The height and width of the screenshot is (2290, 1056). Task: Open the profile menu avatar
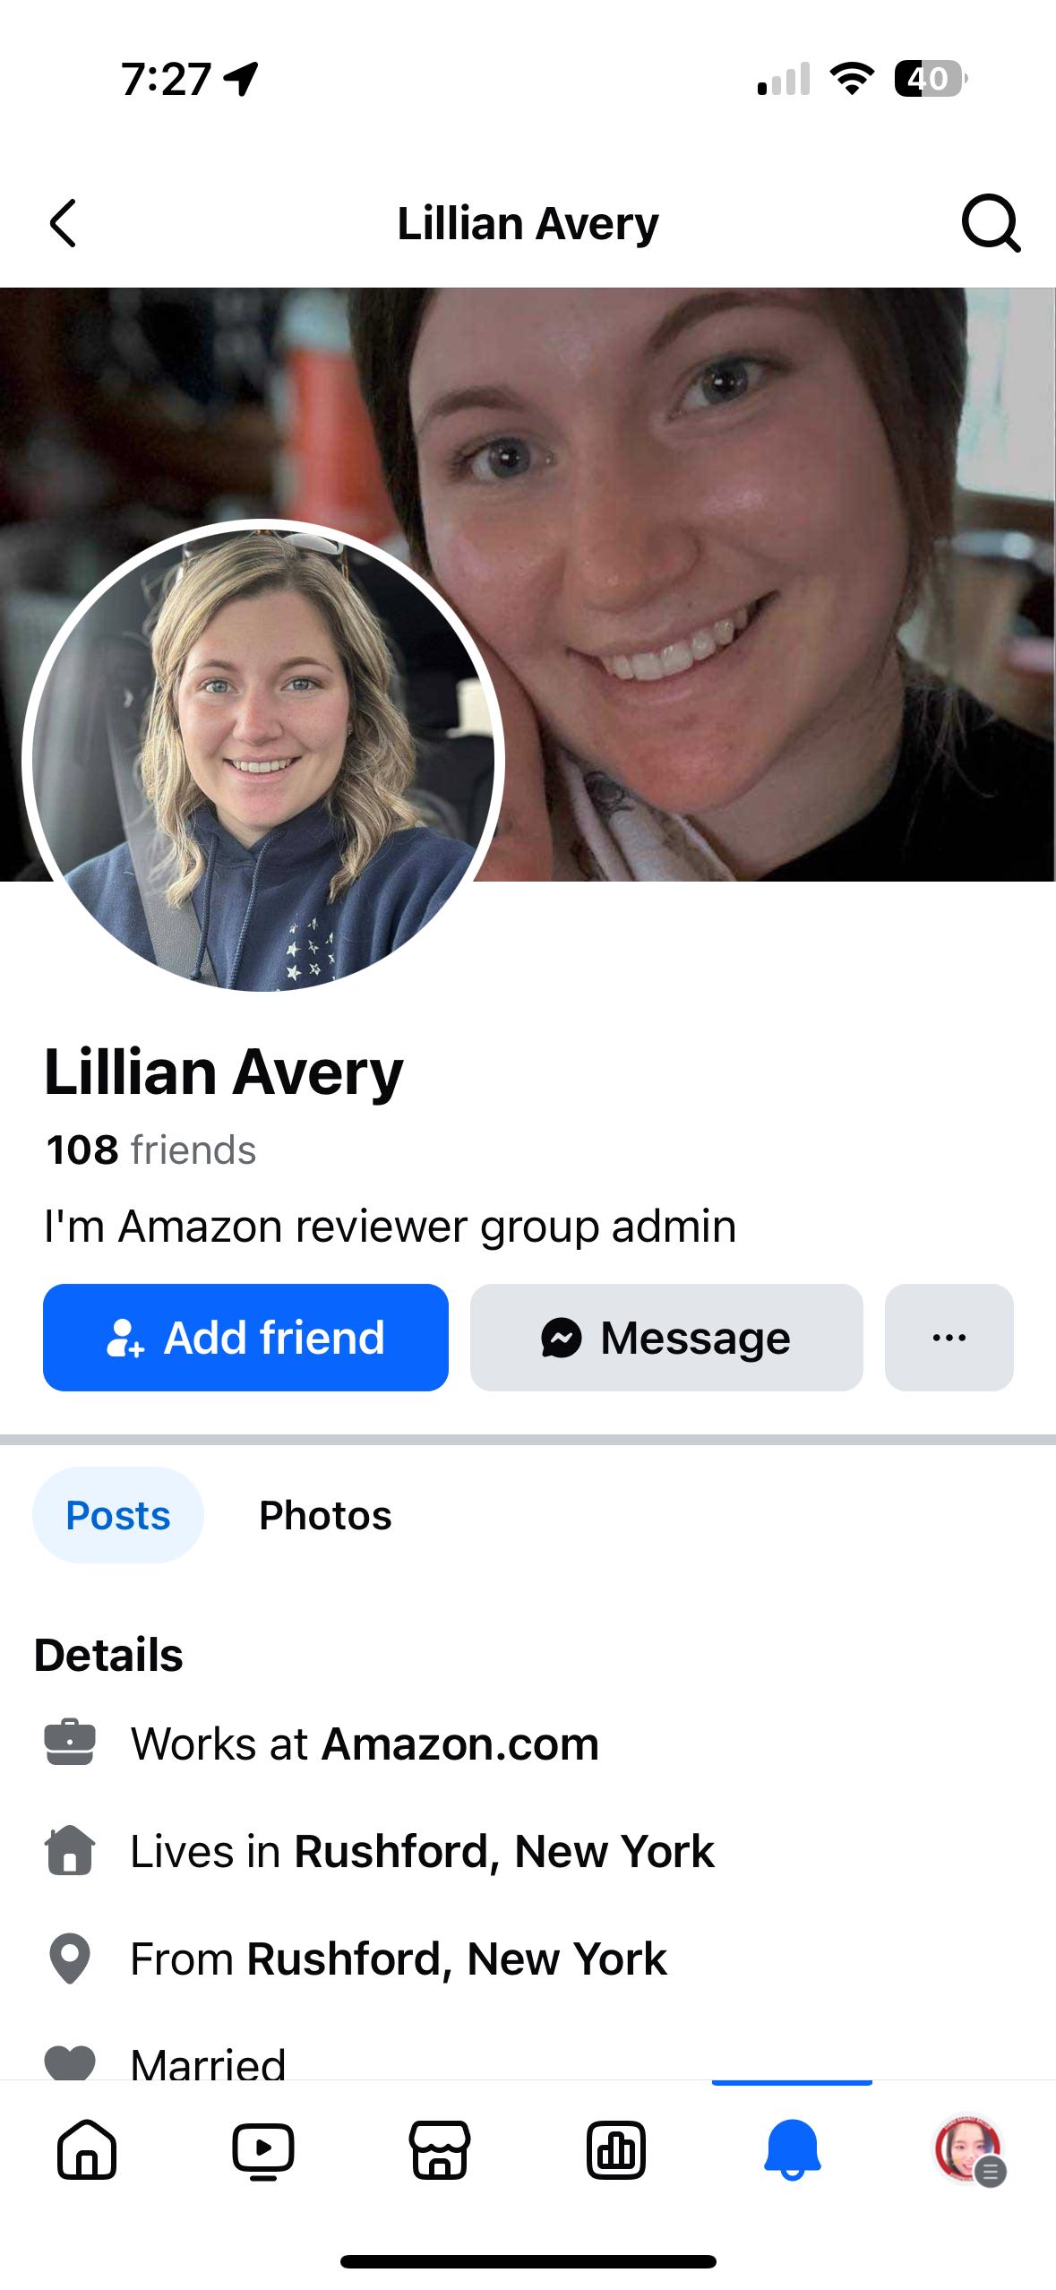pyautogui.click(x=969, y=2149)
